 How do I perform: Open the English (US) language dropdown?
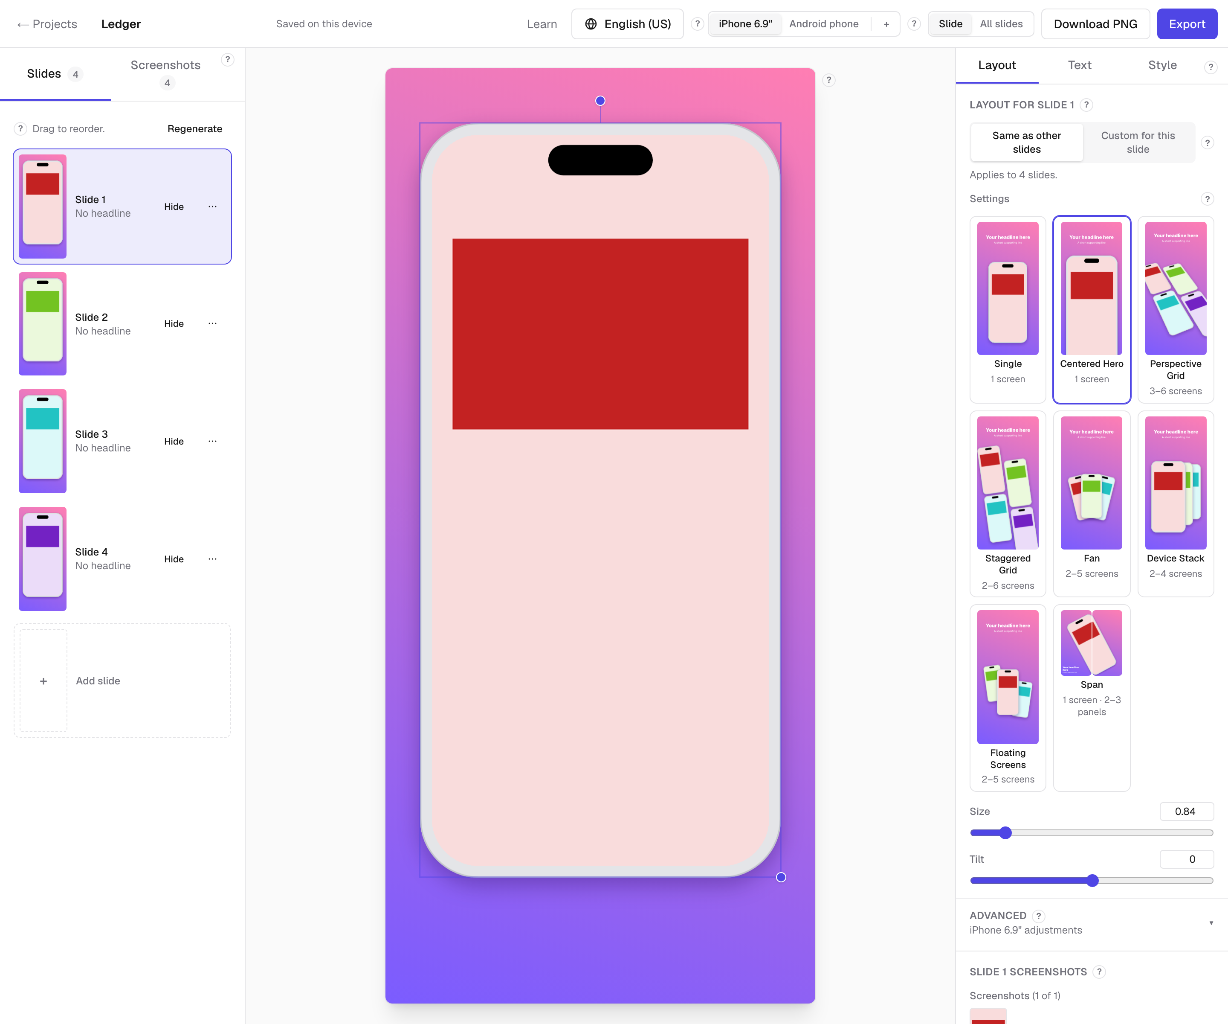coord(628,24)
